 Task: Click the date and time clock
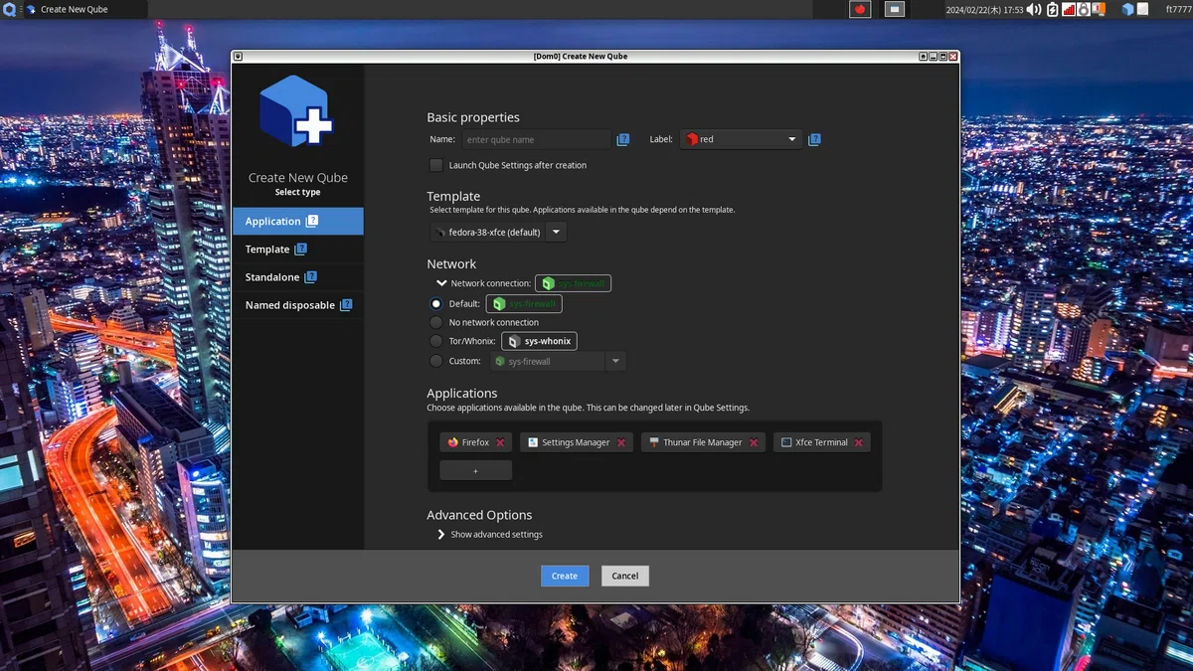click(983, 9)
